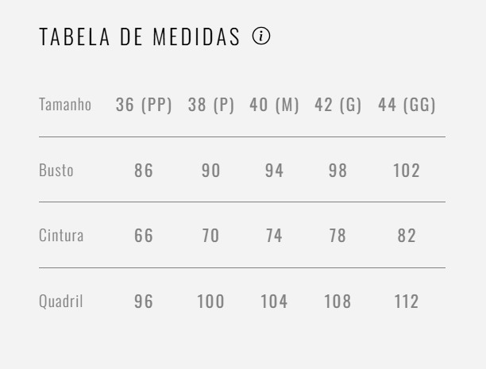Click the Cintura row label
The image size is (486, 369).
point(61,236)
